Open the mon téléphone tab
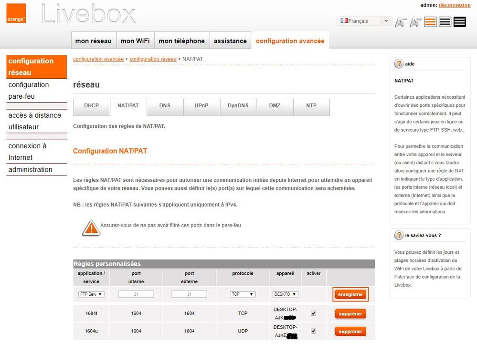Viewport: 477px width, 353px height. click(x=181, y=41)
